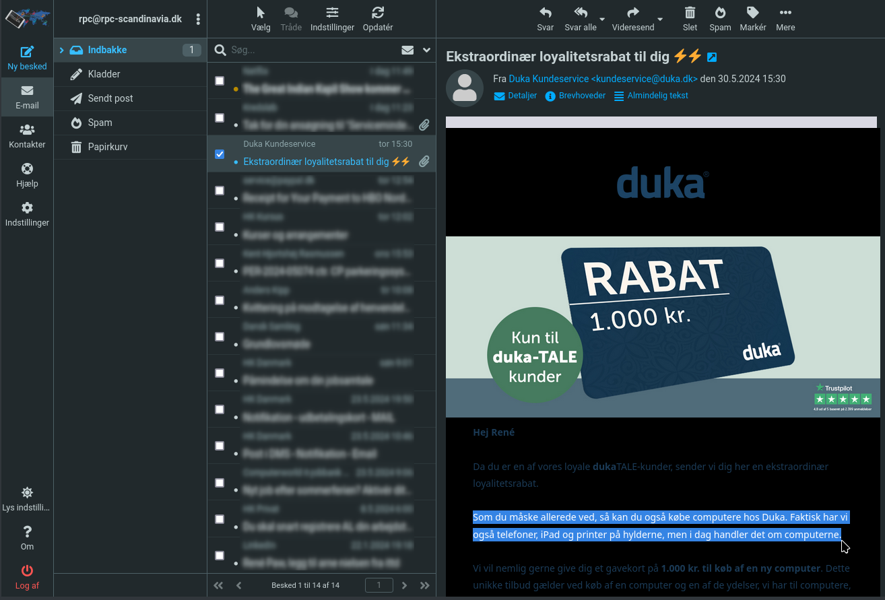Switch to Almindelig tekst view

tap(651, 96)
